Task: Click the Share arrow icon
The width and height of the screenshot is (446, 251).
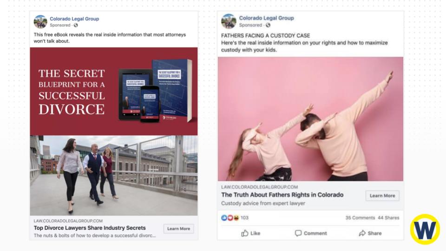Action: [362, 233]
